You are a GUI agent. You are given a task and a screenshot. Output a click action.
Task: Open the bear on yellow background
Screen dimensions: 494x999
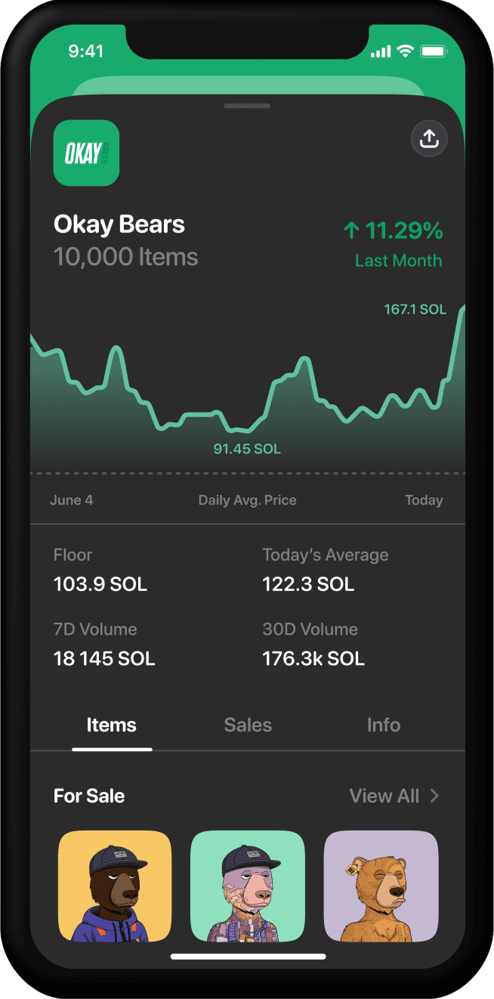(115, 886)
